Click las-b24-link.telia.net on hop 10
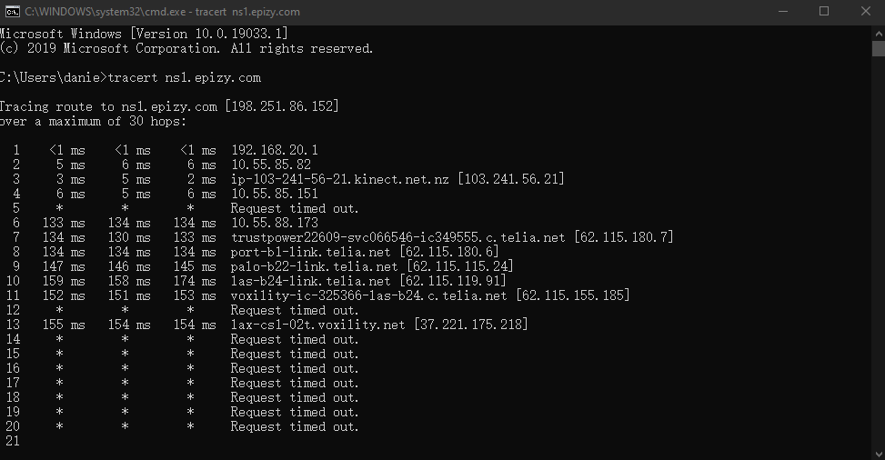 (310, 281)
